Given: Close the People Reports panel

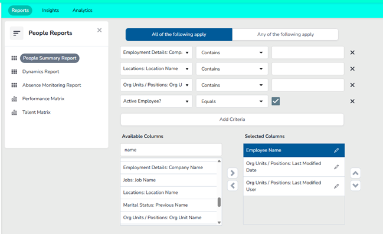Looking at the screenshot, I should click(99, 30).
